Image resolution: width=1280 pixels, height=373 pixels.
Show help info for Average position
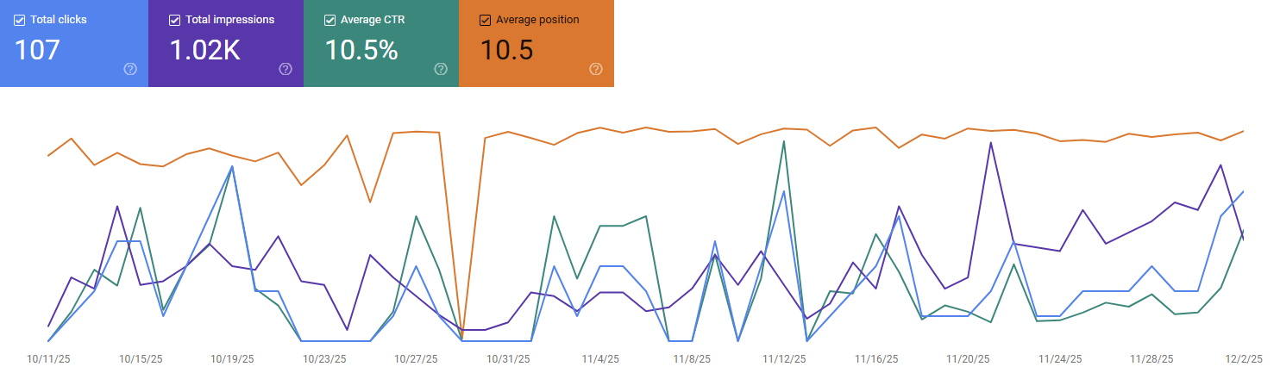596,69
